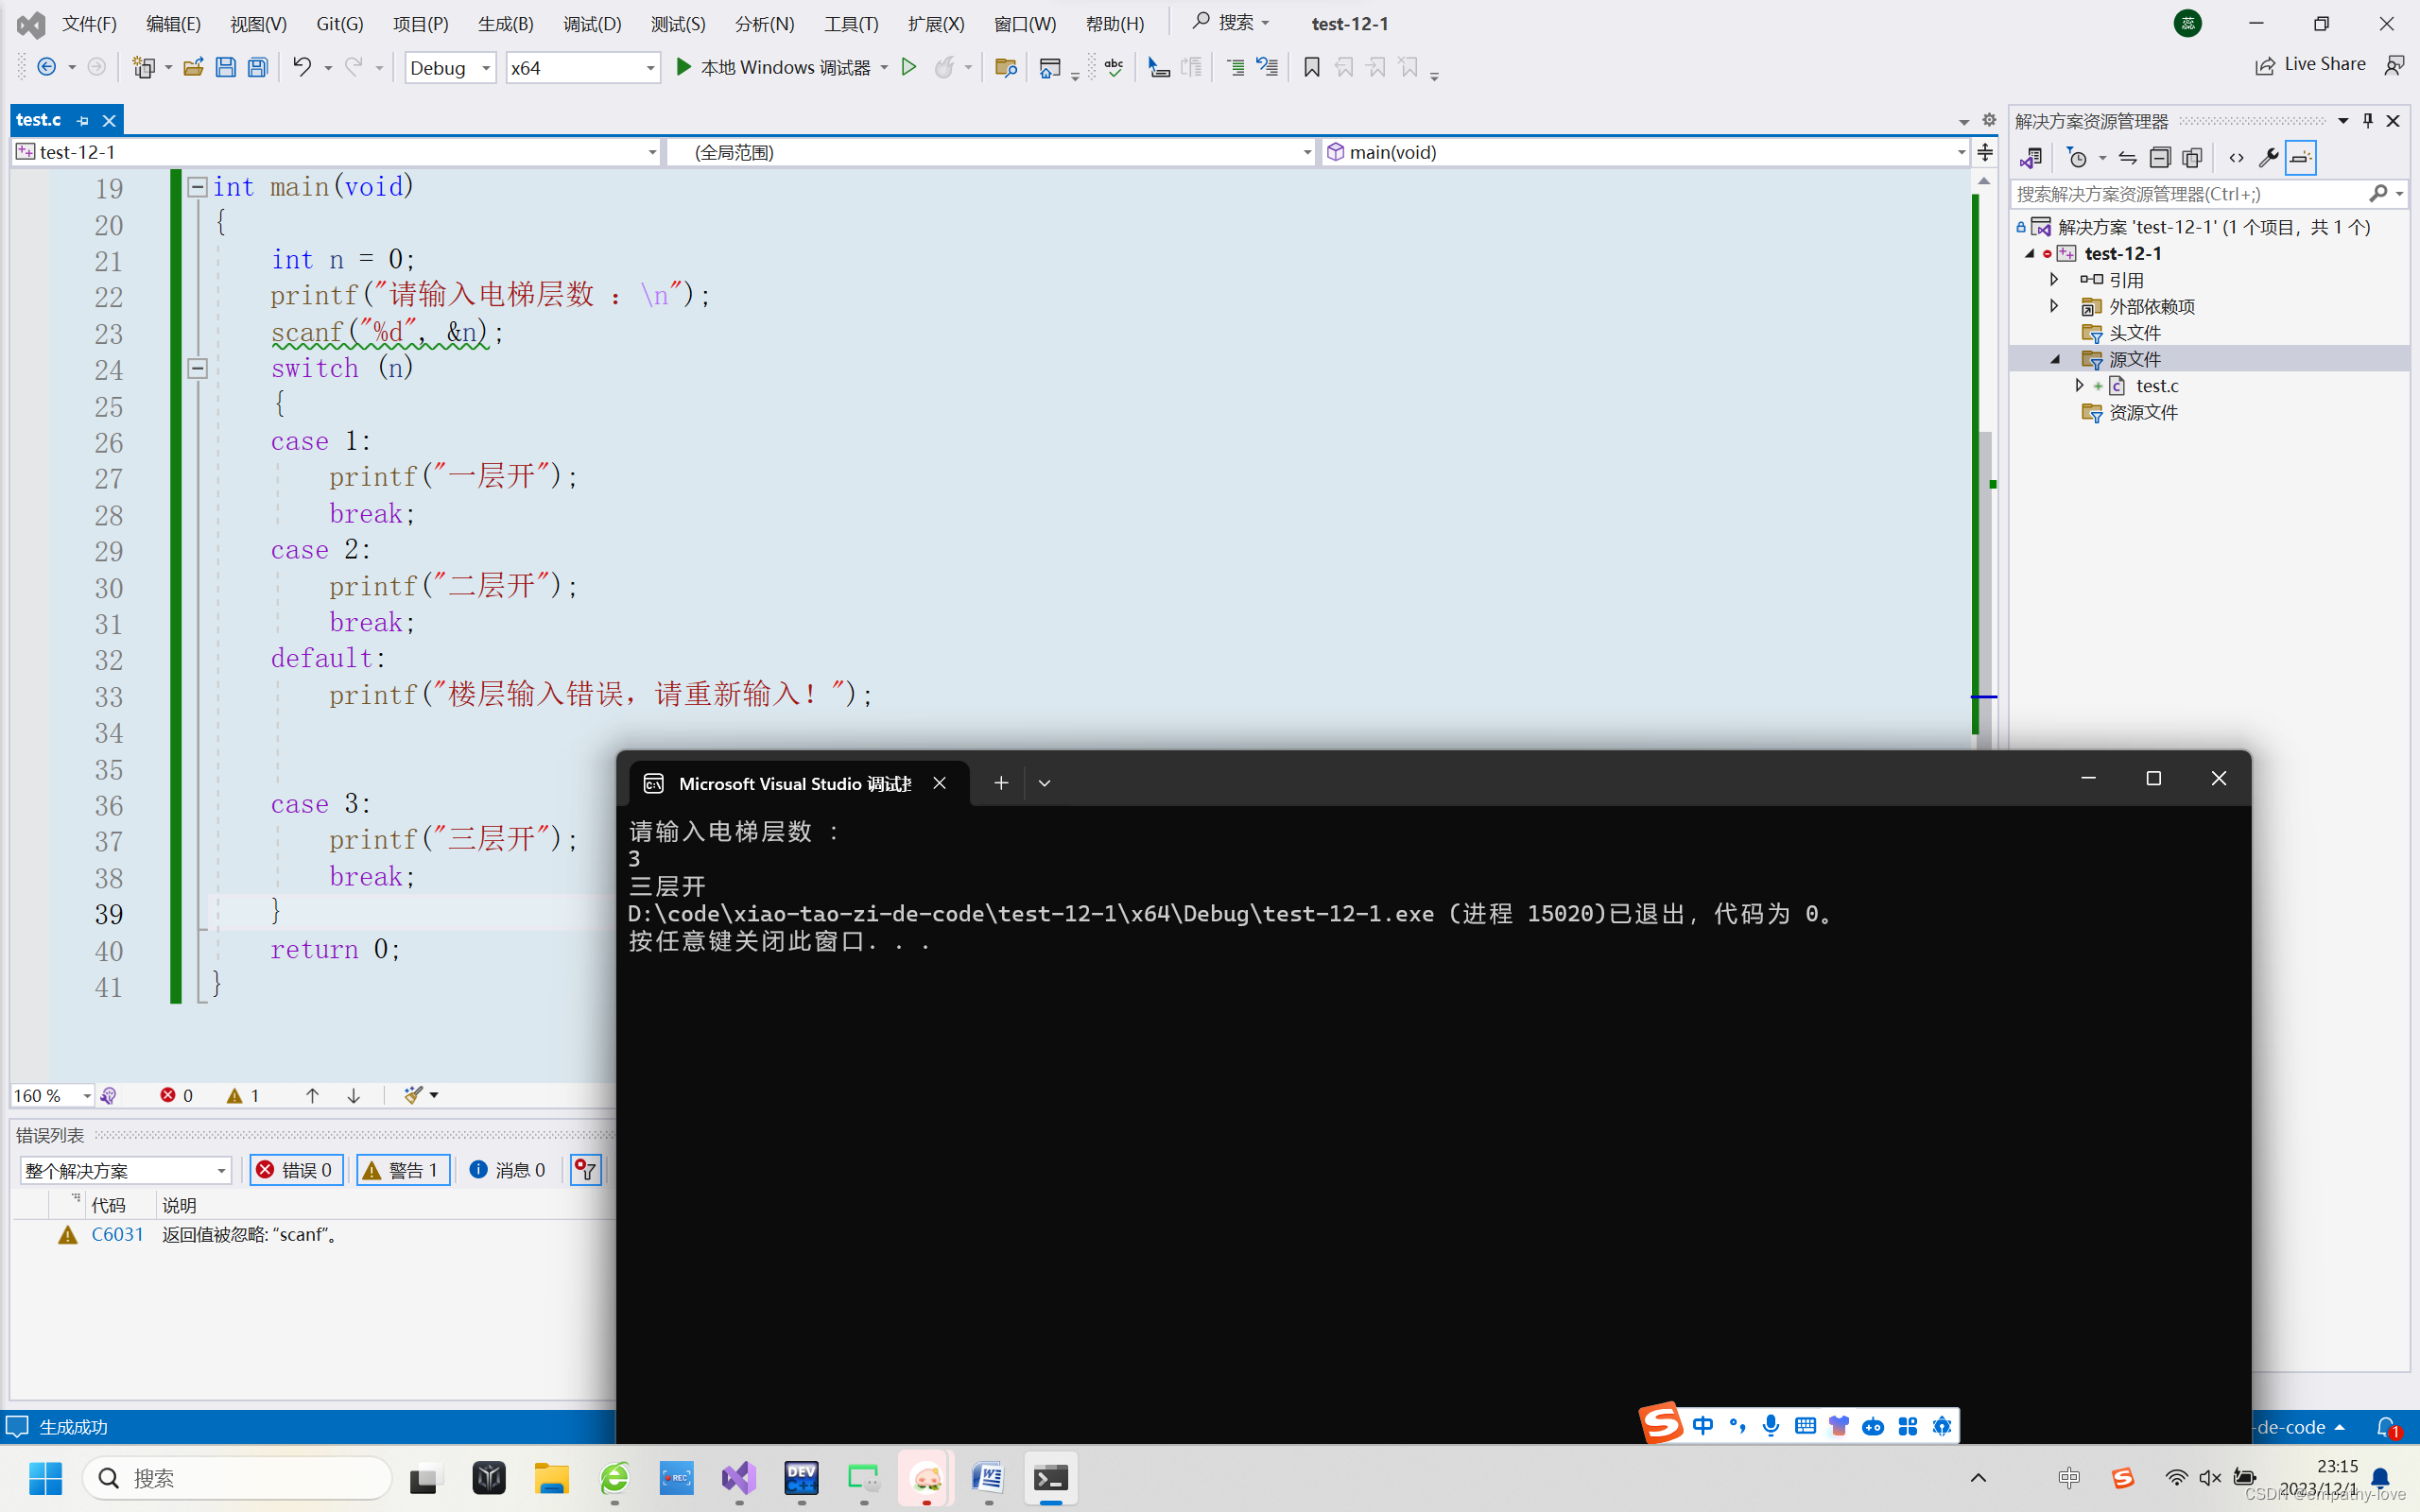The height and width of the screenshot is (1512, 2420).
Task: Pin the Solution Explorer panel
Action: pyautogui.click(x=2367, y=121)
